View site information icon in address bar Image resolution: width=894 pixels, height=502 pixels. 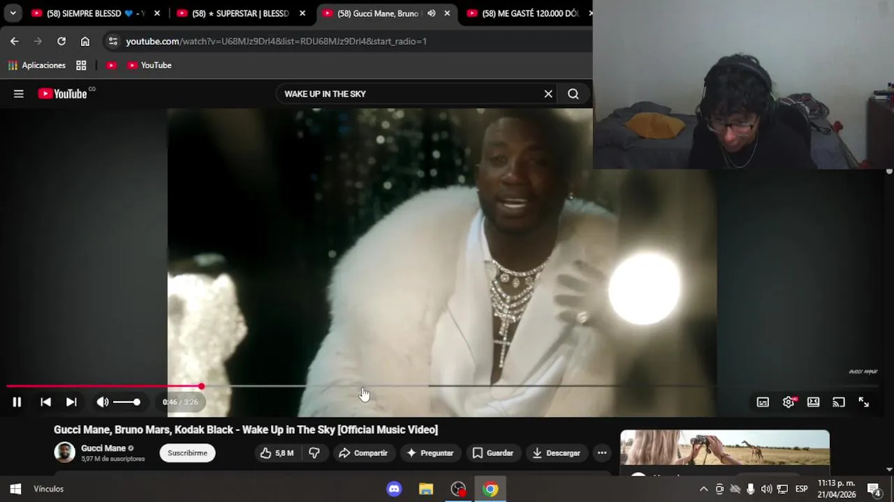pos(113,41)
